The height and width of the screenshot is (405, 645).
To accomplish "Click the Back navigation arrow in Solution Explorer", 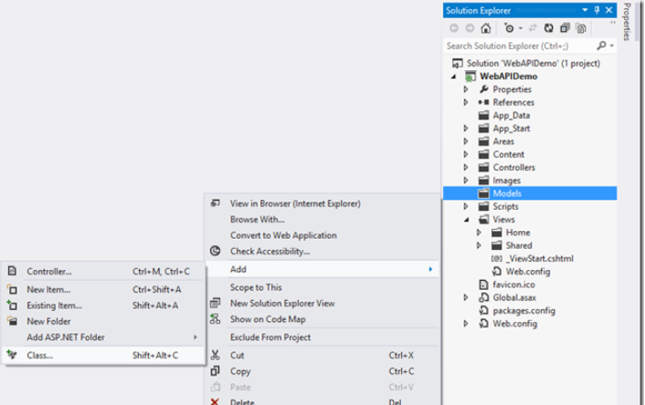I will tap(454, 28).
